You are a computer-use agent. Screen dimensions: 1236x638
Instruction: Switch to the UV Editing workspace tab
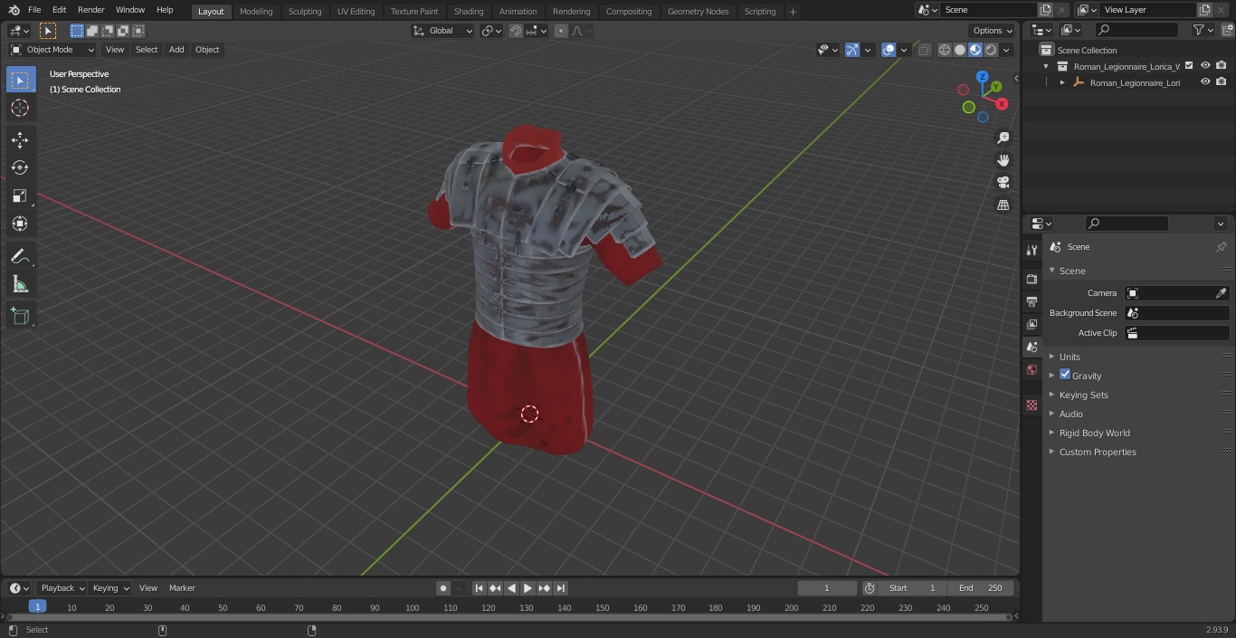[x=356, y=12]
